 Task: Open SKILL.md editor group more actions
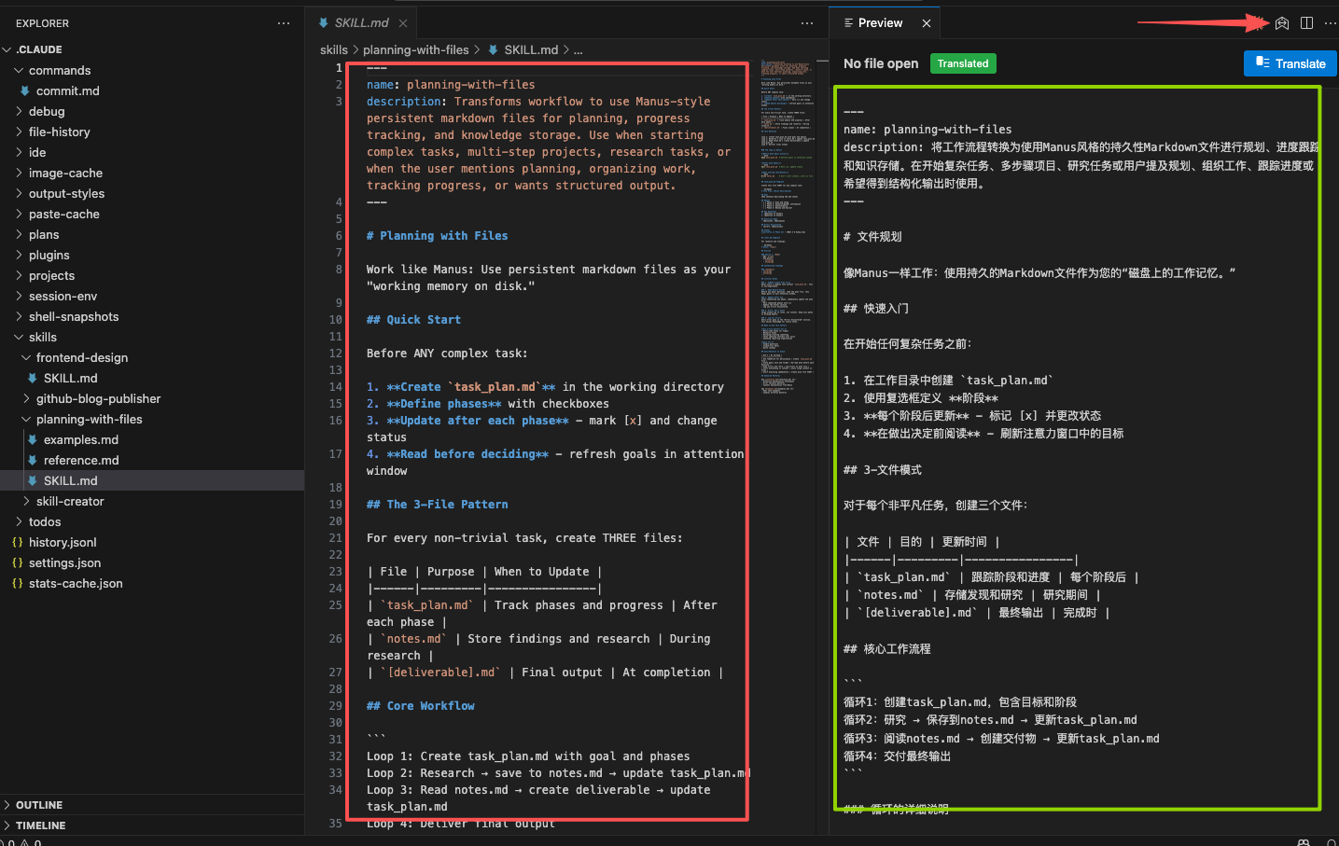[807, 23]
